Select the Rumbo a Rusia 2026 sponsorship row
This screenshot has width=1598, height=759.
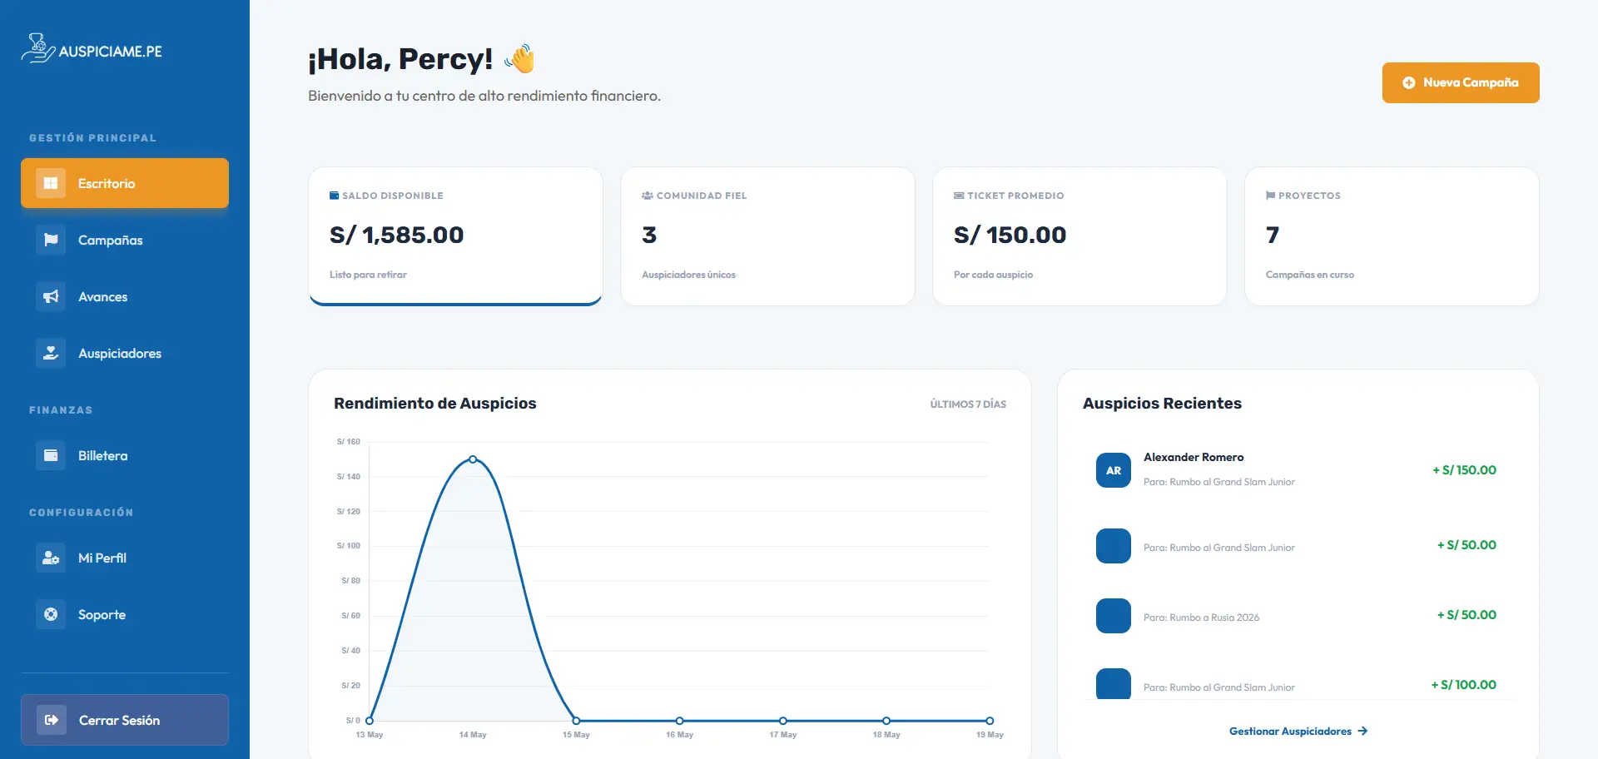(1298, 616)
